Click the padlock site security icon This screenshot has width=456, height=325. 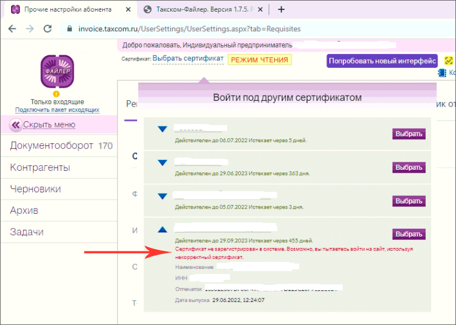[x=70, y=29]
